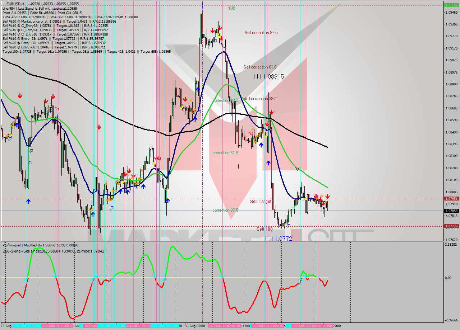Click the current price tag 1.07855

click(x=451, y=211)
